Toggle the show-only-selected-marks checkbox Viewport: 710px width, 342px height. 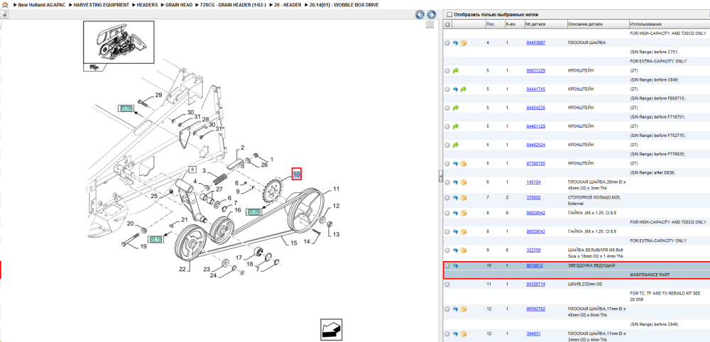(x=449, y=14)
